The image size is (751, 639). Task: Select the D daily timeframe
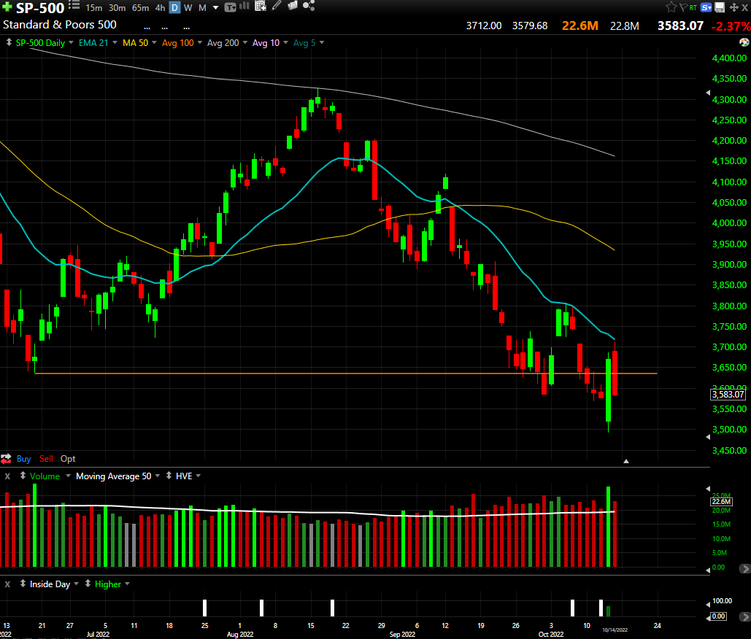(175, 7)
